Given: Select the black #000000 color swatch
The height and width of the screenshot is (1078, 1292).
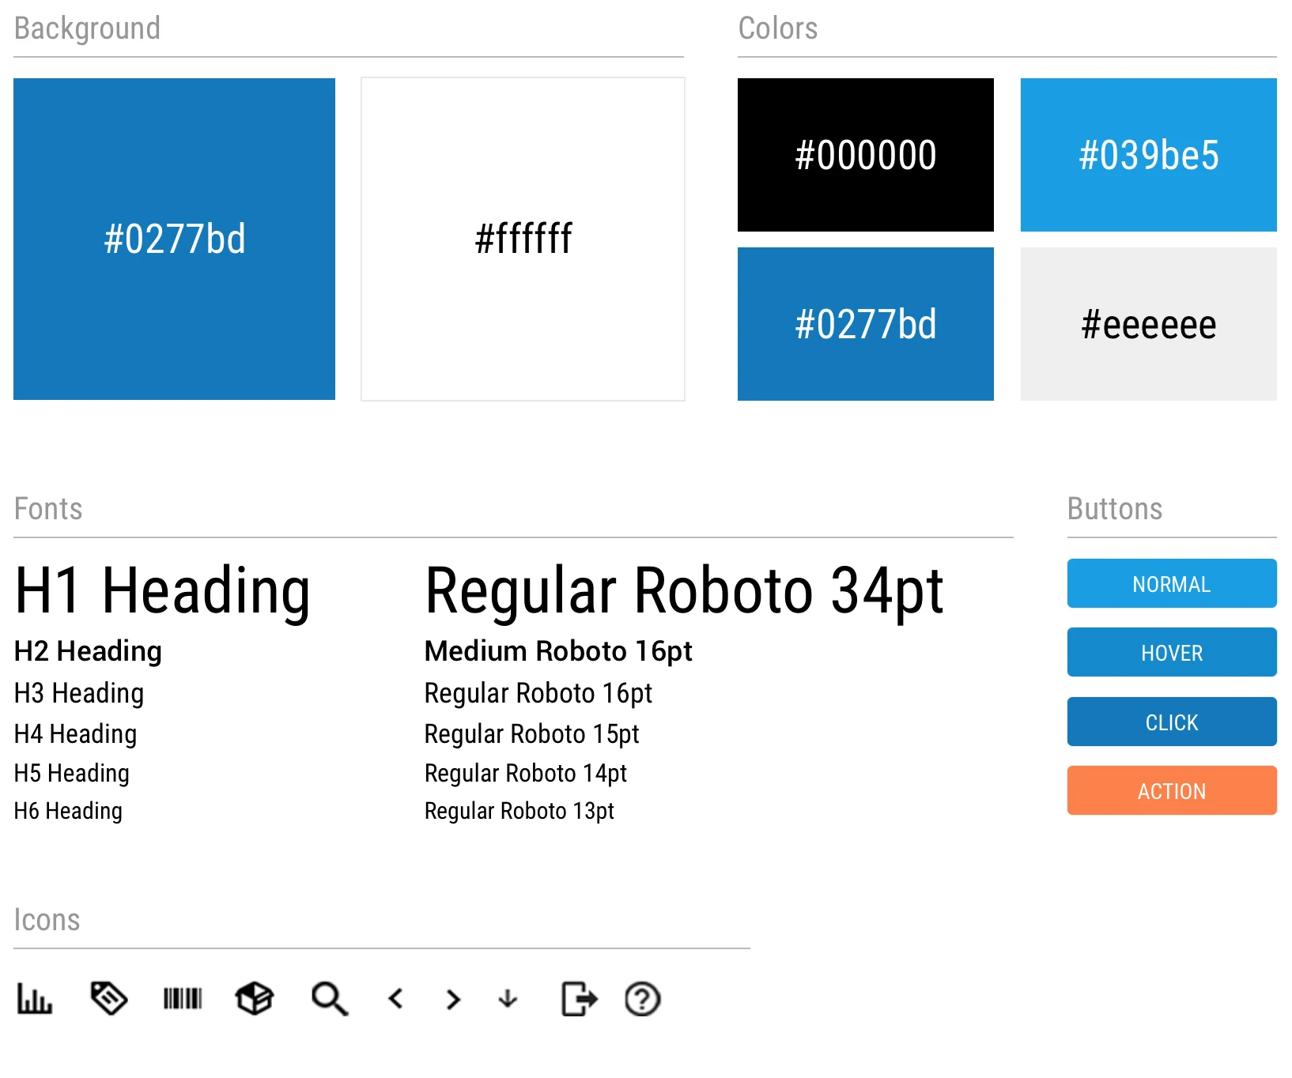Looking at the screenshot, I should (866, 155).
